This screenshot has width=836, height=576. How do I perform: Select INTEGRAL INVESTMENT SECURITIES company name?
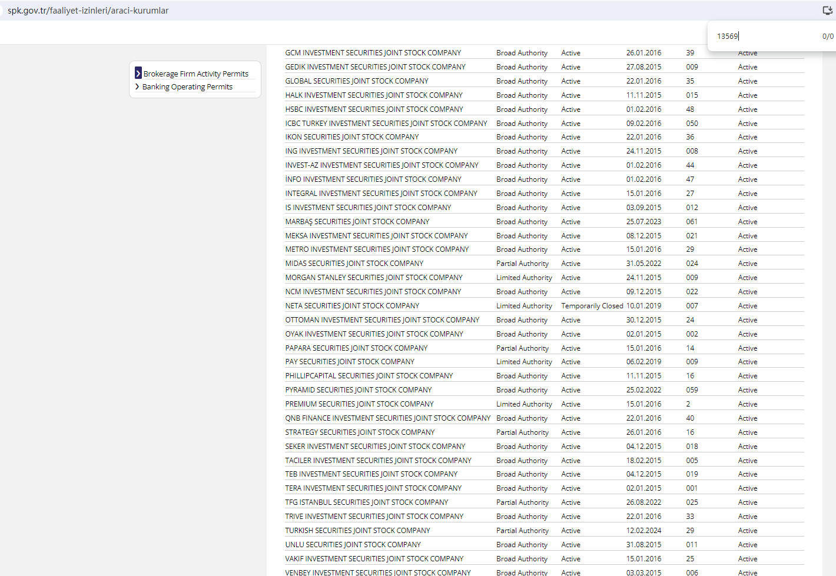381,194
